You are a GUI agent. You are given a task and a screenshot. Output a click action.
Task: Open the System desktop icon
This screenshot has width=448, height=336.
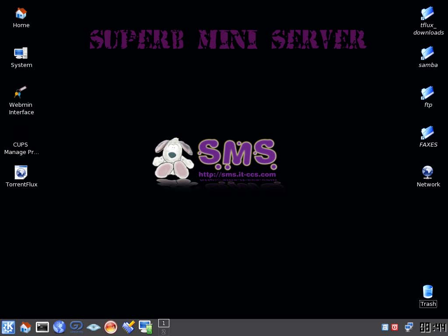click(x=21, y=53)
